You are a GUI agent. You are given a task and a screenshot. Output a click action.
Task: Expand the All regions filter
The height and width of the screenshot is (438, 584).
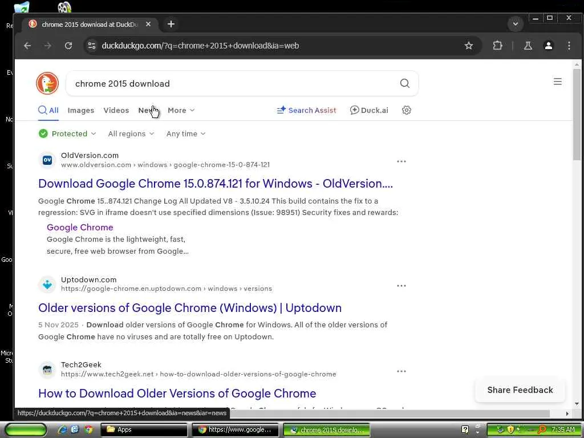click(131, 133)
